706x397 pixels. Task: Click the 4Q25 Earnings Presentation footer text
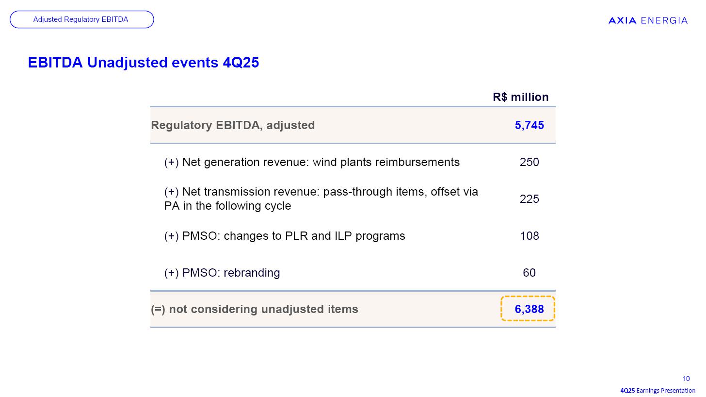[658, 391]
